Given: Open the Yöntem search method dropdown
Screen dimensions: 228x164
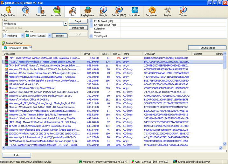Looking at the screenshot, I should click(x=50, y=36).
